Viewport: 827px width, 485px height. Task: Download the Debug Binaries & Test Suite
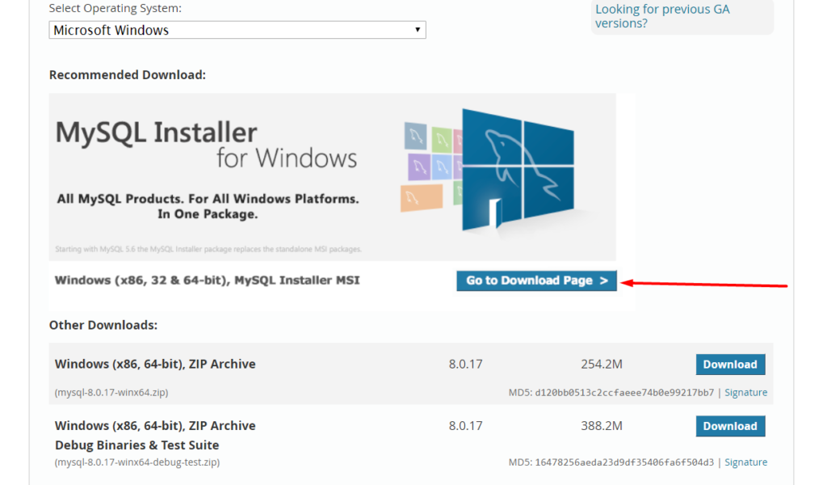(x=729, y=426)
